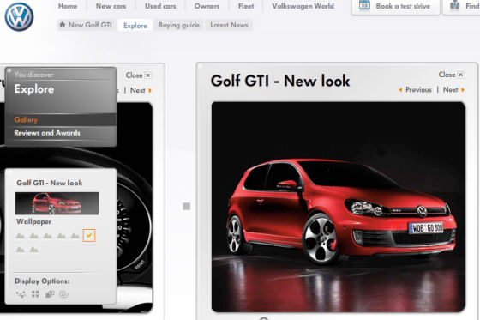Go to the Owners section

(207, 6)
